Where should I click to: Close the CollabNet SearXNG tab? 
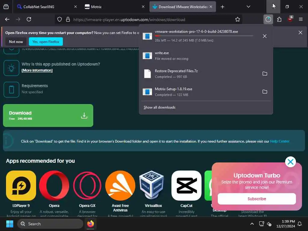tap(75, 7)
